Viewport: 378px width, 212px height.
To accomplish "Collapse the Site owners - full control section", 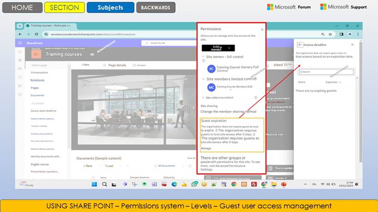I will pos(203,57).
